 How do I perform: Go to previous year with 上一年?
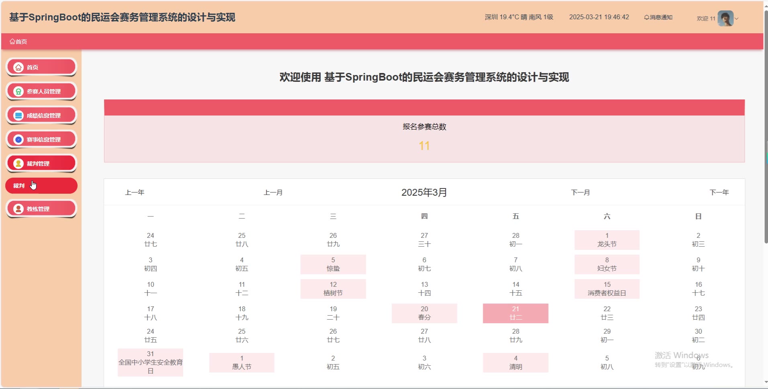(135, 192)
